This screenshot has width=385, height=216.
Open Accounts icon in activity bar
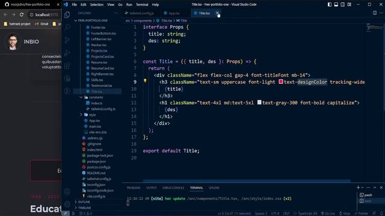[x=67, y=191]
